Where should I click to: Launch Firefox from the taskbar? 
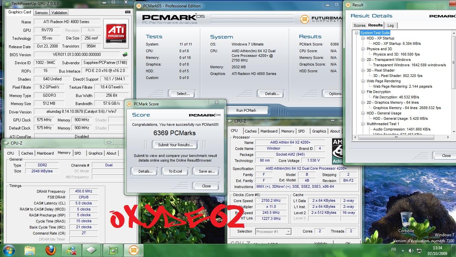51,250
